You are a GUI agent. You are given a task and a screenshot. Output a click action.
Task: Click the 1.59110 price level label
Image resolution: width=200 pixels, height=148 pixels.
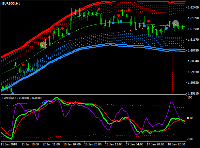193,94
